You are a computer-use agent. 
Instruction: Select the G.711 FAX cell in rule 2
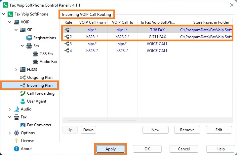(157, 37)
